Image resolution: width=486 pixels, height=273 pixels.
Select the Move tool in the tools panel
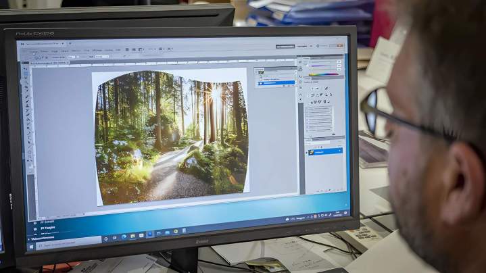tap(26, 66)
